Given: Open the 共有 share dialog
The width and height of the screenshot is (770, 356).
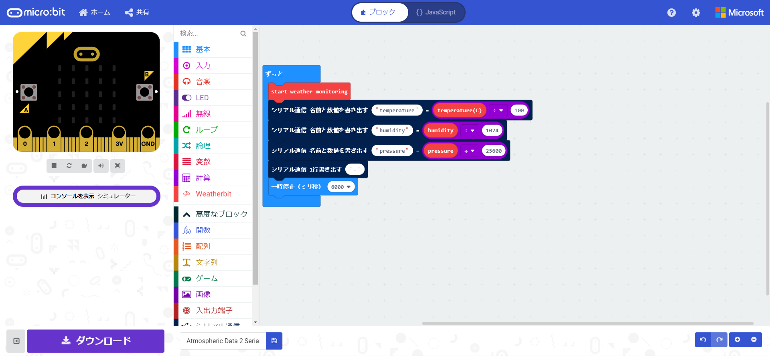Looking at the screenshot, I should point(137,12).
